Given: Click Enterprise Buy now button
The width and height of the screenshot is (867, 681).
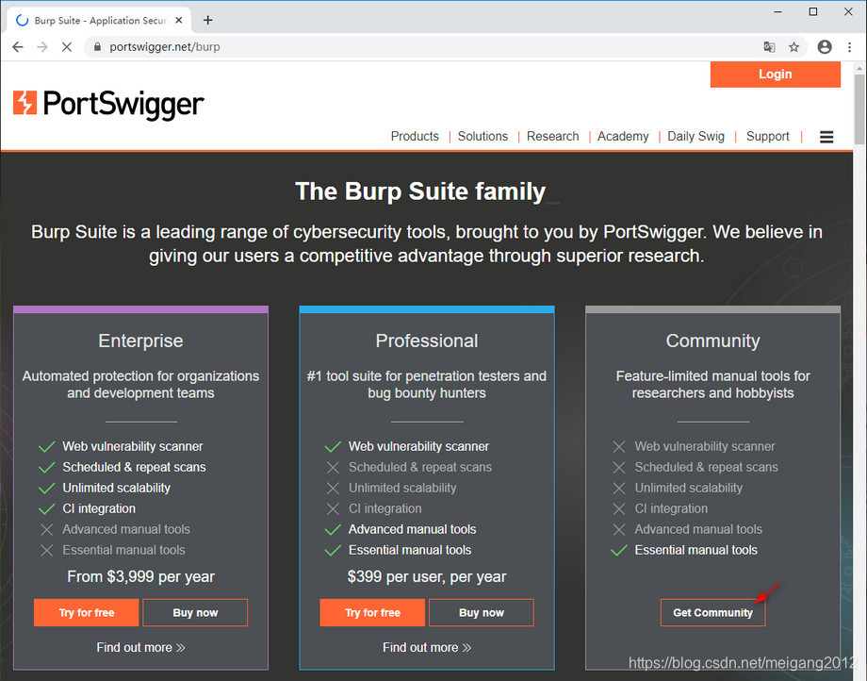Looking at the screenshot, I should point(195,612).
